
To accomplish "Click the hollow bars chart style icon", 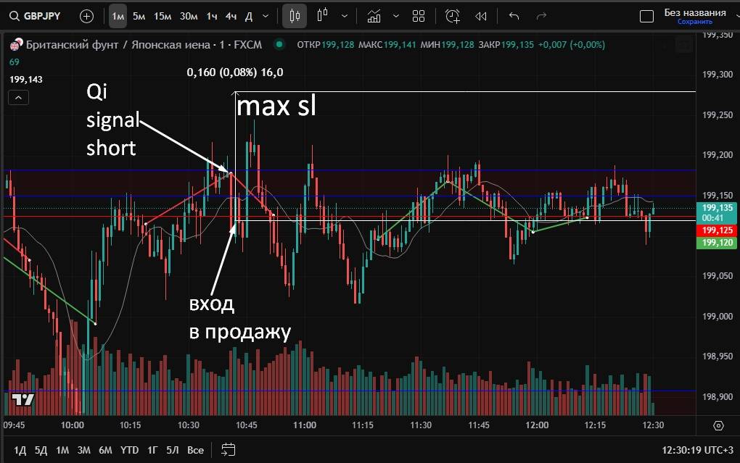I will (x=323, y=15).
